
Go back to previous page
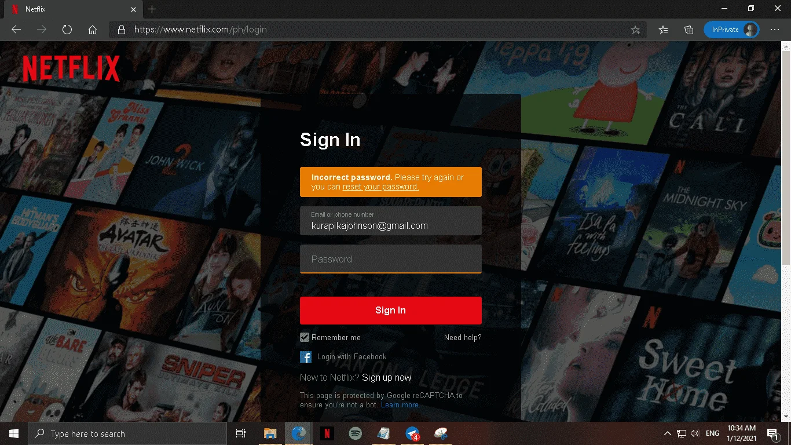[16, 30]
